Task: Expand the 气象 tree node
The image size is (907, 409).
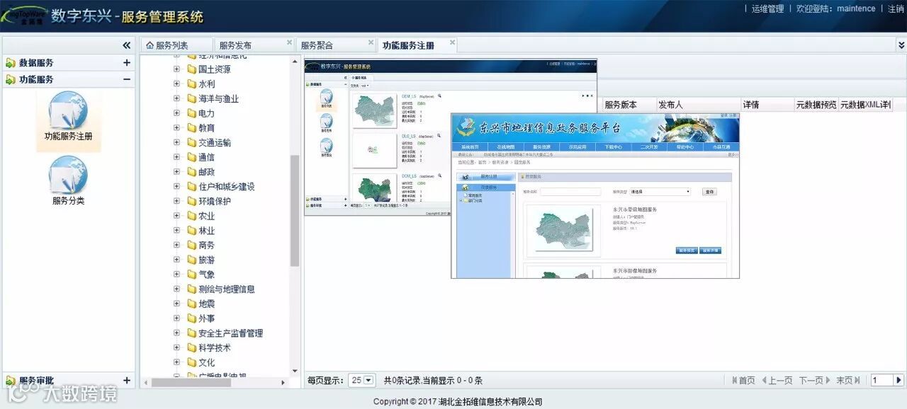Action: click(176, 275)
